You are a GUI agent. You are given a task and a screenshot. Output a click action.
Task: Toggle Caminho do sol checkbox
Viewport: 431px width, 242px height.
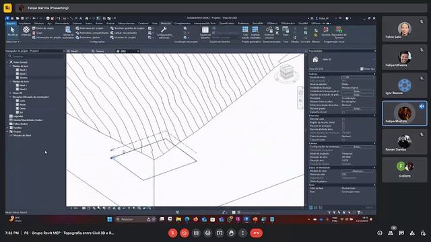click(343, 112)
